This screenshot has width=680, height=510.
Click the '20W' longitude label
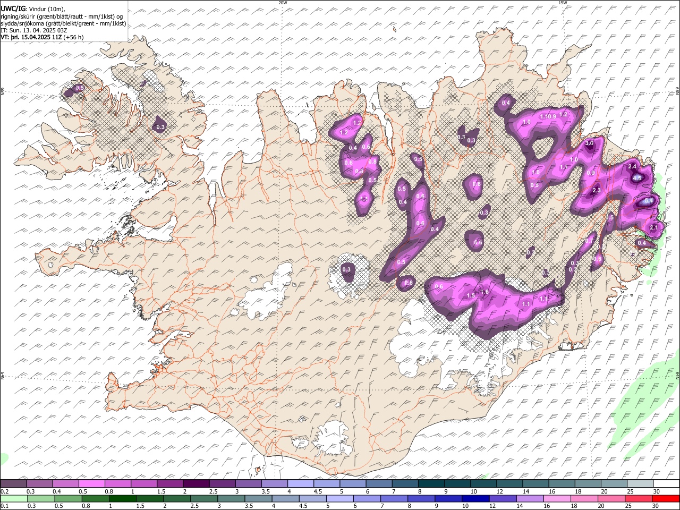tap(283, 3)
